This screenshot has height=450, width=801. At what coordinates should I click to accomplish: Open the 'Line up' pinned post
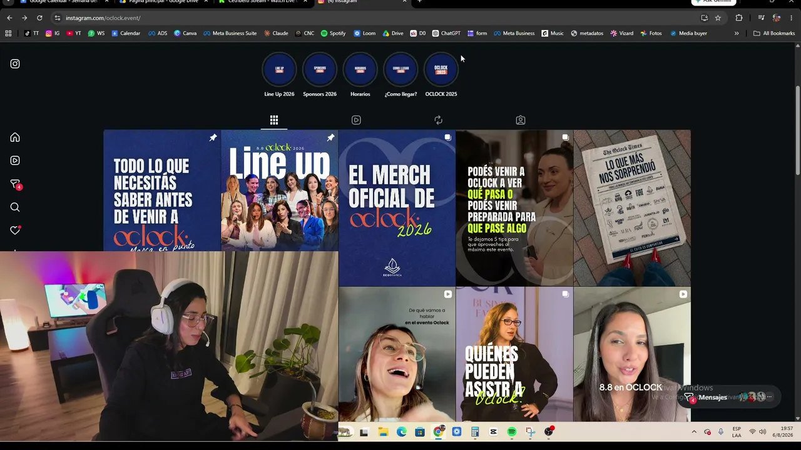tap(280, 191)
